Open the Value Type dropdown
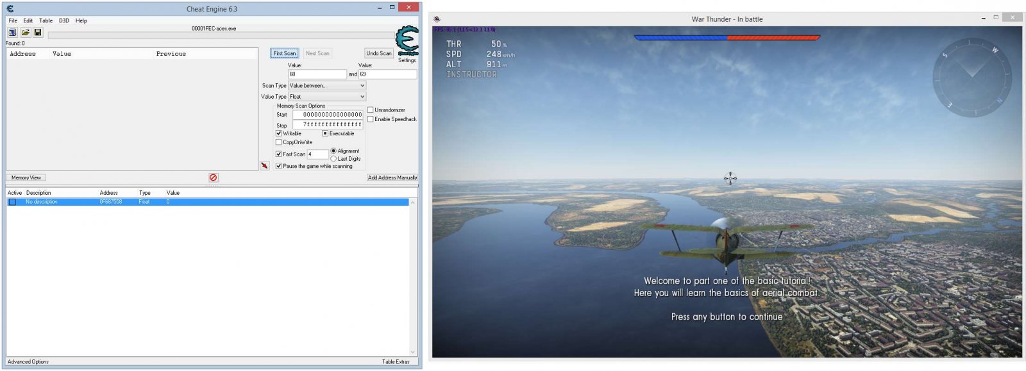This screenshot has height=371, width=1026. pyautogui.click(x=326, y=96)
